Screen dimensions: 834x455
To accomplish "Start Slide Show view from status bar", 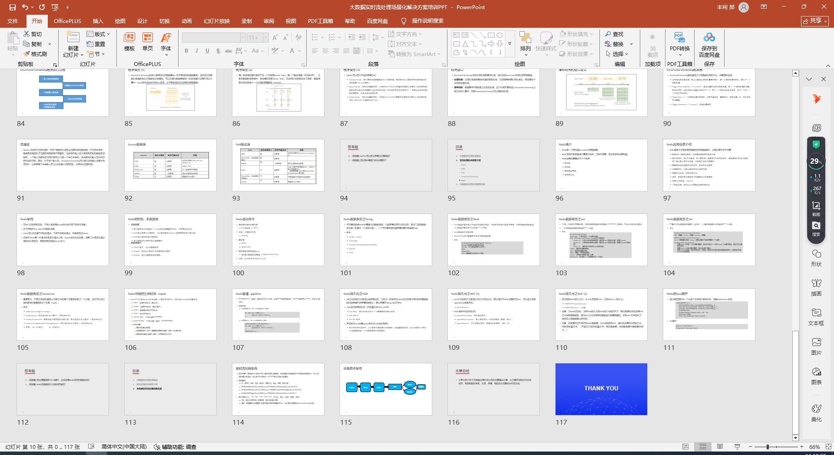I will pyautogui.click(x=737, y=447).
